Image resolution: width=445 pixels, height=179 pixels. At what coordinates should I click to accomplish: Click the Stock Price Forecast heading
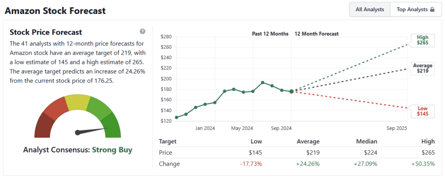coord(46,32)
